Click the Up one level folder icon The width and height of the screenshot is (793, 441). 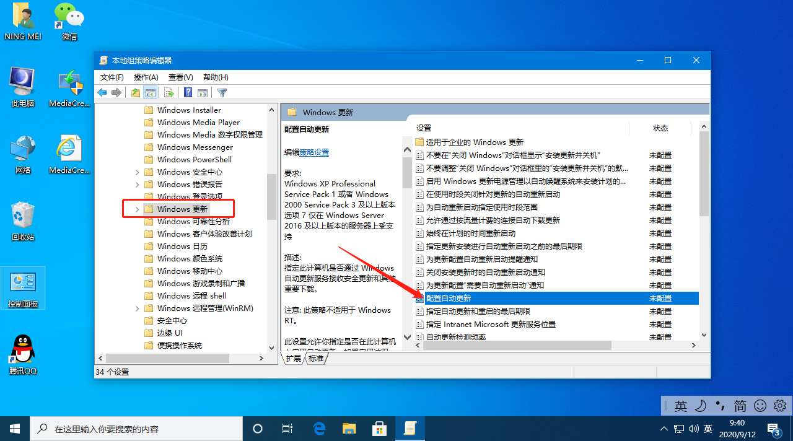(135, 92)
